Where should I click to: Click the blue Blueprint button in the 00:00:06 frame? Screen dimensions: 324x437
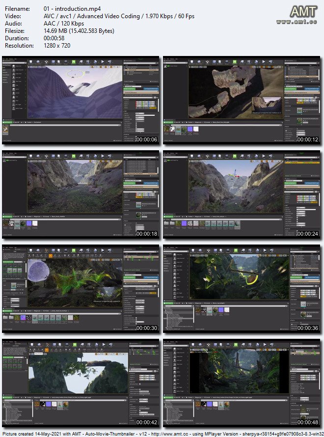(x=151, y=88)
